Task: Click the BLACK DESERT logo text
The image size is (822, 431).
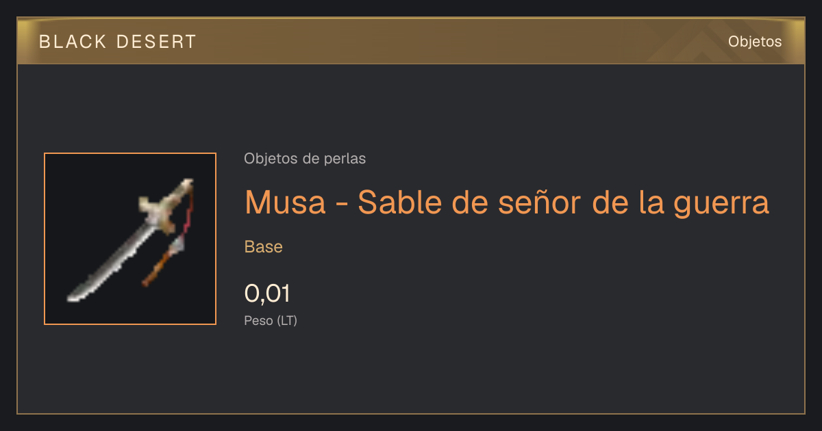Action: [x=118, y=42]
